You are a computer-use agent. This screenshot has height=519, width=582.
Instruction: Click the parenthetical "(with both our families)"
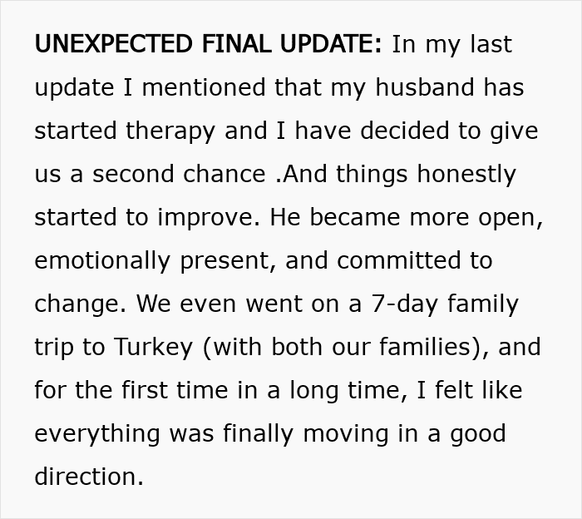click(346, 347)
